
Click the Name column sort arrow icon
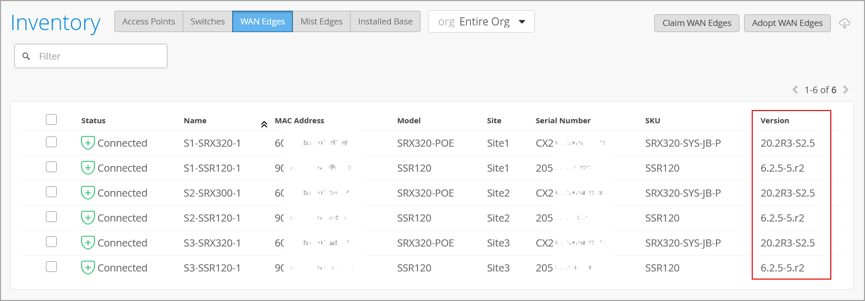264,124
